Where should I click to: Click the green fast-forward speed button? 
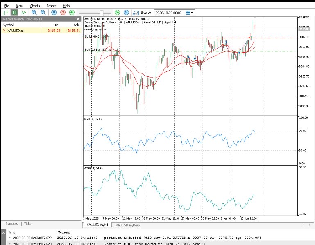[x=117, y=12]
